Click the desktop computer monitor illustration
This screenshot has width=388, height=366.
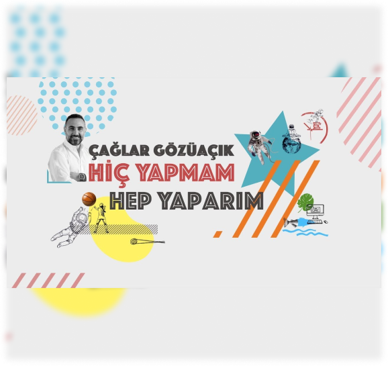point(316,212)
